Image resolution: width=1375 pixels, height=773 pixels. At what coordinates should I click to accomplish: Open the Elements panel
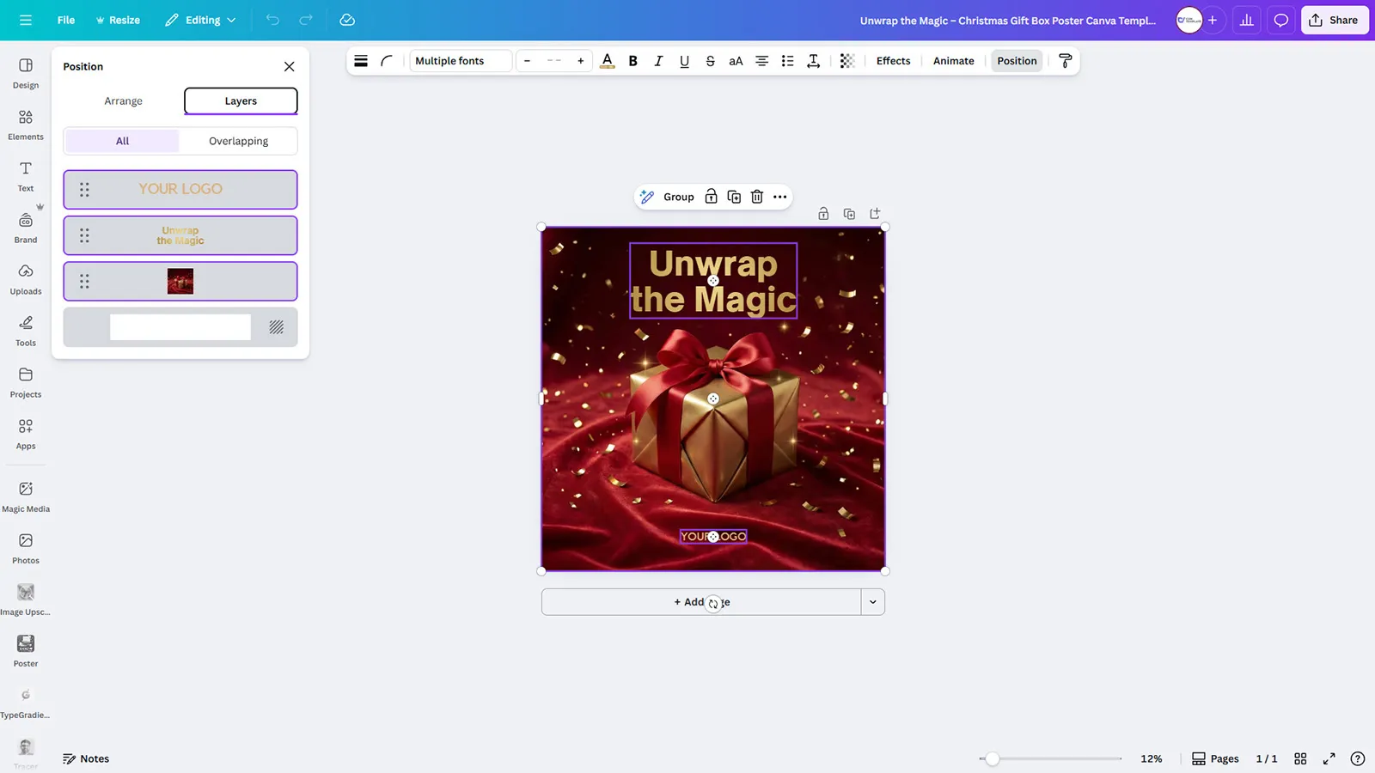(25, 124)
